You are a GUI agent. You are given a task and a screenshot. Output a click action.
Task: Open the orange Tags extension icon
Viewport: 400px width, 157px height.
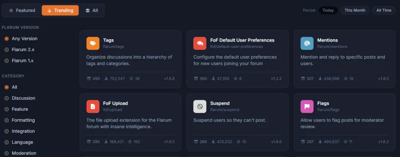pyautogui.click(x=93, y=43)
